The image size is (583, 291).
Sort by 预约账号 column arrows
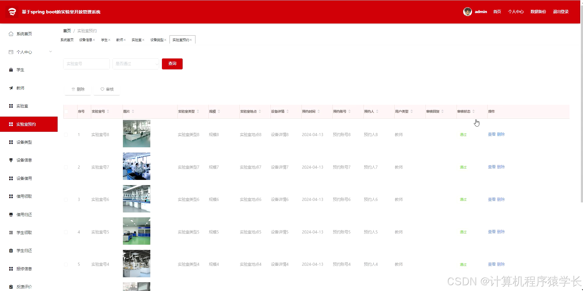(349, 111)
